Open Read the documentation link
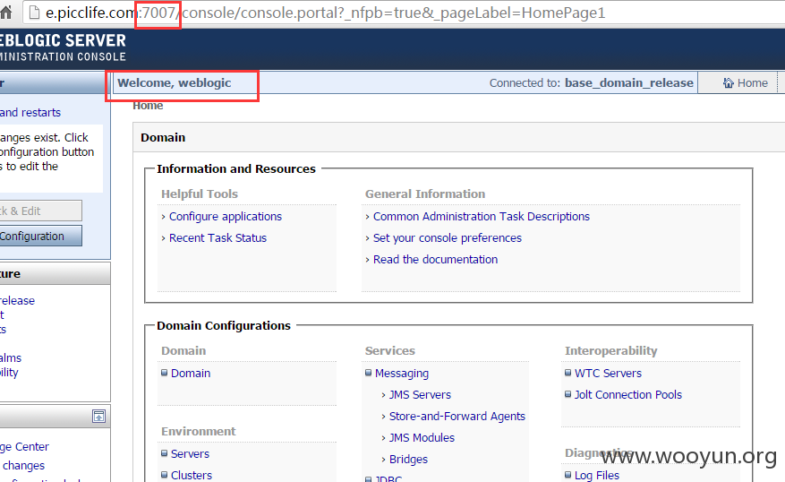The image size is (785, 482). point(436,260)
